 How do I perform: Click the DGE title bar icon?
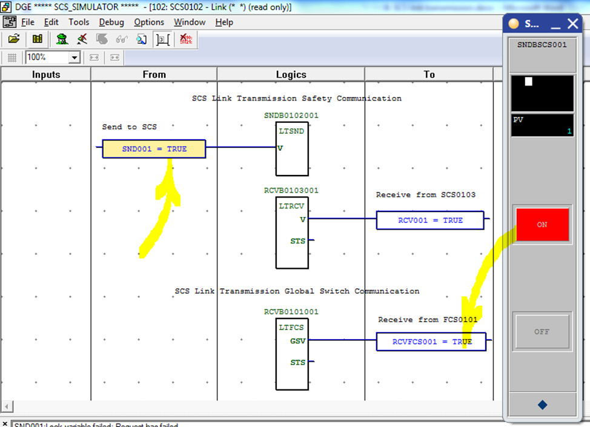pyautogui.click(x=5, y=7)
